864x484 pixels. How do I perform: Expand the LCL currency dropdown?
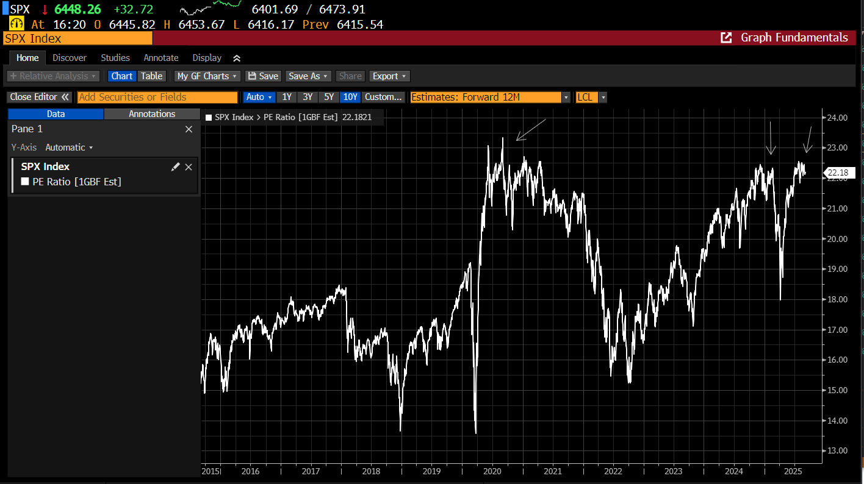tap(603, 97)
